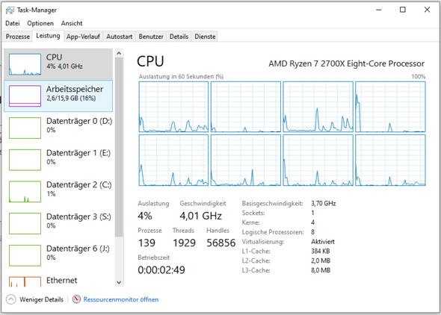The width and height of the screenshot is (441, 315).
Task: Click the sidebar scroll up arrow
Action: coord(119,53)
